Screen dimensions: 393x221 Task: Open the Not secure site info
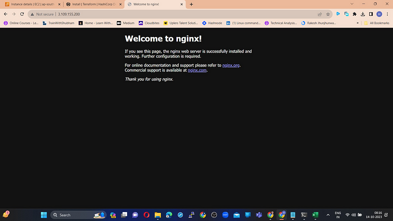coord(42,14)
